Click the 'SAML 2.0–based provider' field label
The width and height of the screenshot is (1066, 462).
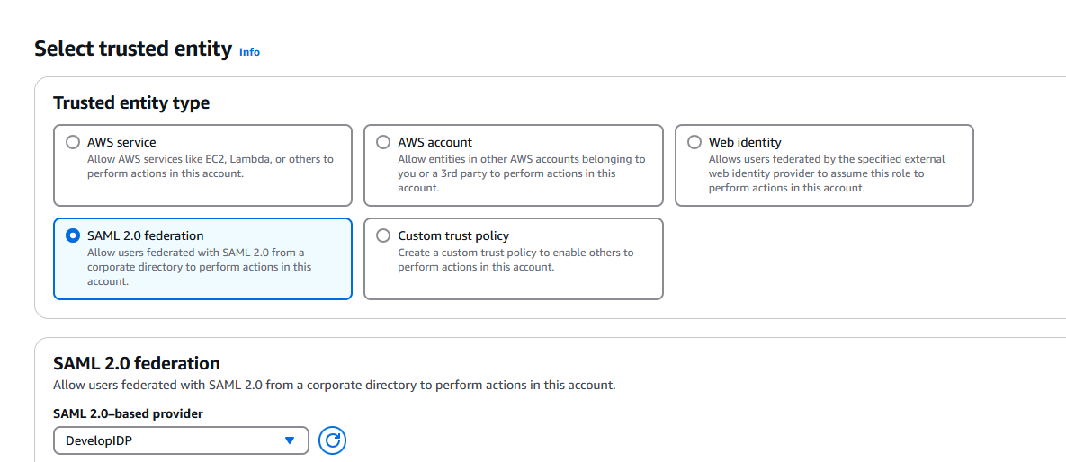[128, 413]
